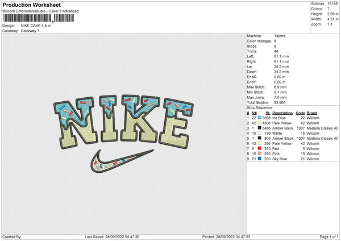Image resolution: width=341 pixels, height=241 pixels.
Task: Click the 'Last Saved: 28/09/2022 04:47:30' text
Action: point(112,236)
